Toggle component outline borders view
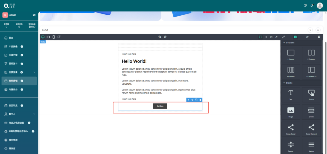This screenshot has height=154, width=327. click(261, 37)
